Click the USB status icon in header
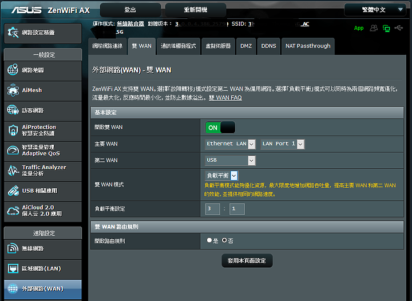412x301 pixels. (399, 28)
